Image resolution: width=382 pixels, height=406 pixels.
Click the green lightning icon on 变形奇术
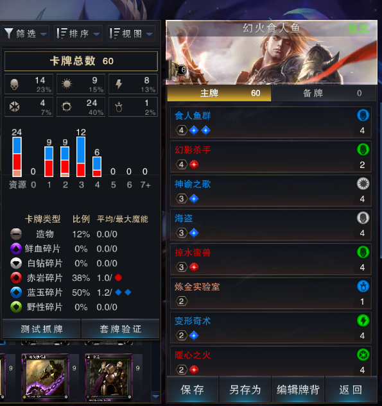[x=363, y=321]
